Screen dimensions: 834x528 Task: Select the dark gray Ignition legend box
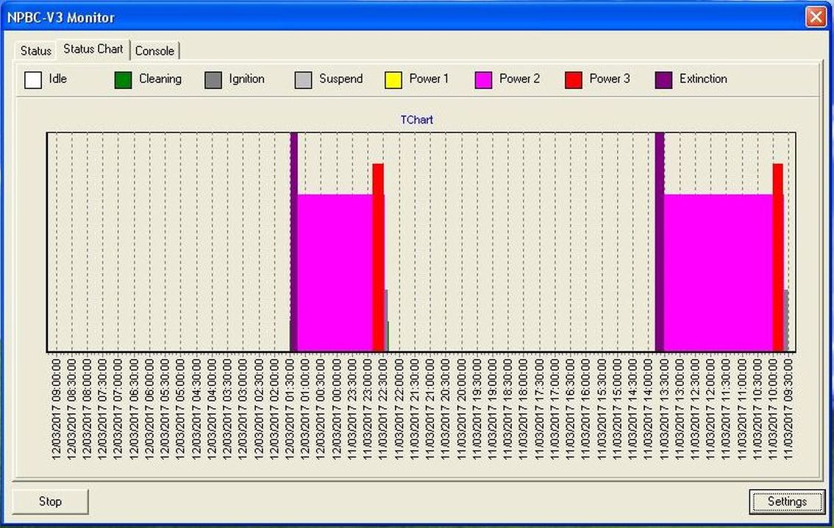213,79
